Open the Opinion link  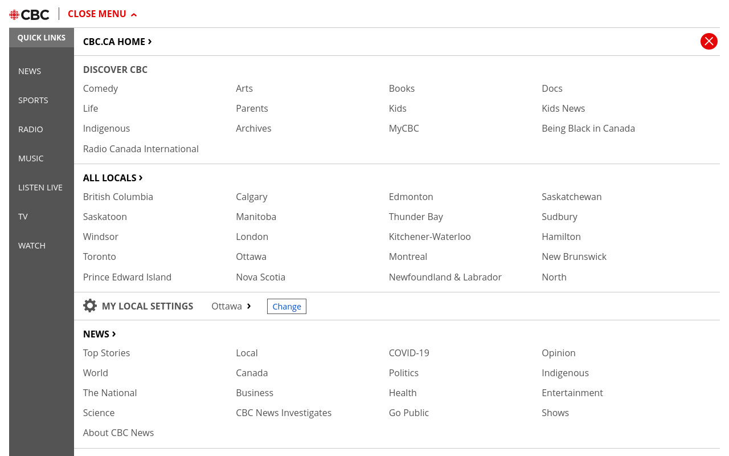pyautogui.click(x=558, y=353)
